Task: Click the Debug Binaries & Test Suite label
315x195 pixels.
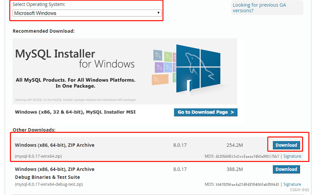Action: pyautogui.click(x=47, y=177)
